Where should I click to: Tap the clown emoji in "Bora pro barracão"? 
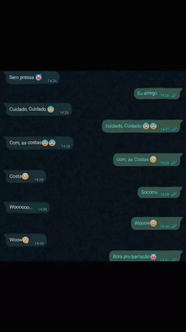153,257
